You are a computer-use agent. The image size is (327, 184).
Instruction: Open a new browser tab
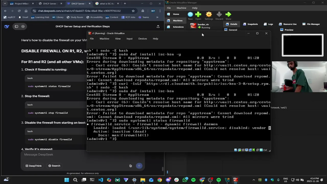(x=125, y=4)
